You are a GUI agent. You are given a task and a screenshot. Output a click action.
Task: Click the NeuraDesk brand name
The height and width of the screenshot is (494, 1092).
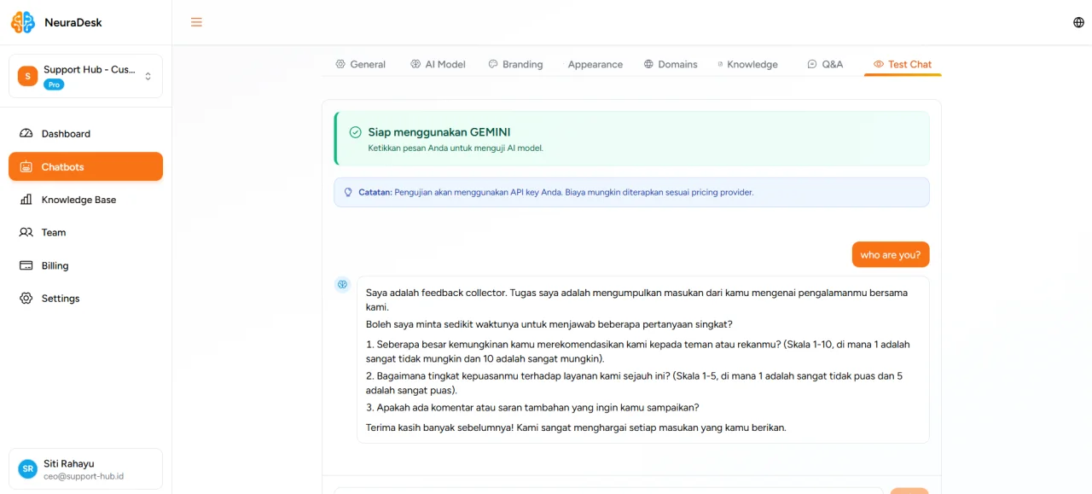click(73, 22)
